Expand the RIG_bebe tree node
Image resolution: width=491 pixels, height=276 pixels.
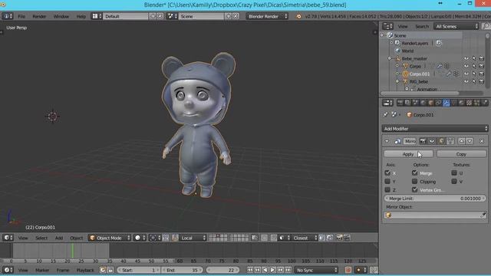pos(397,81)
